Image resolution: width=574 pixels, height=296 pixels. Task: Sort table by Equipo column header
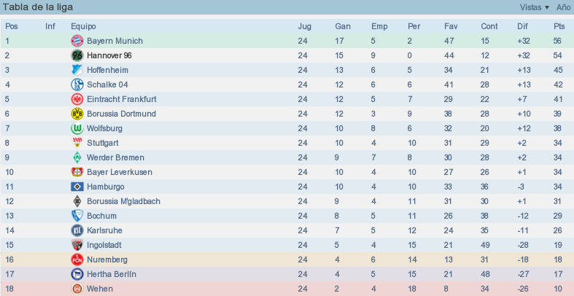83,26
